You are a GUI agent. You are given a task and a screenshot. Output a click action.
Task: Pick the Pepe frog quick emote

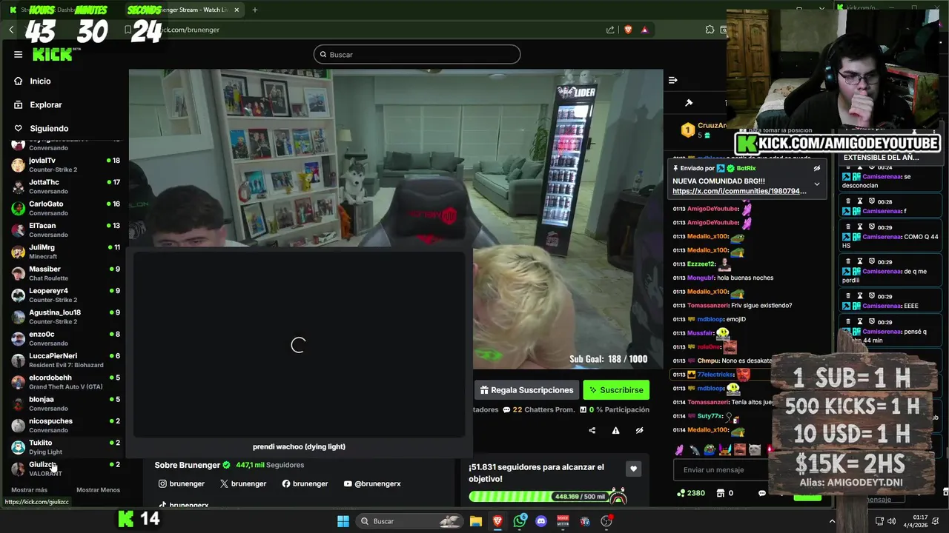pyautogui.click(x=710, y=449)
